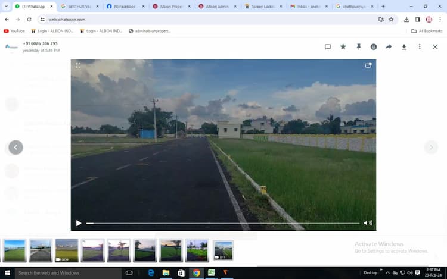Open Microsoft Store from taskbar
Viewport: 447px width, 279px height.
pos(181,273)
